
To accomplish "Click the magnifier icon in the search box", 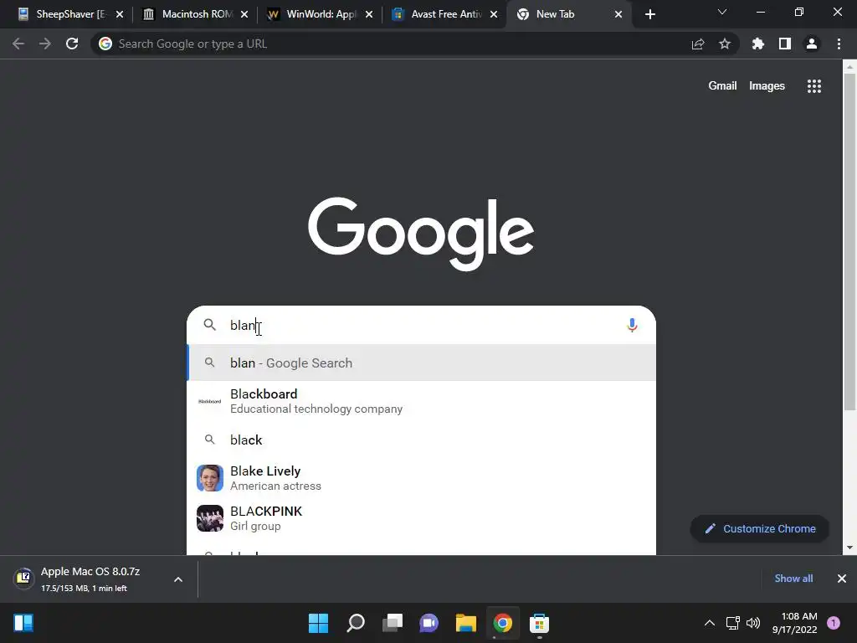I will click(x=210, y=325).
